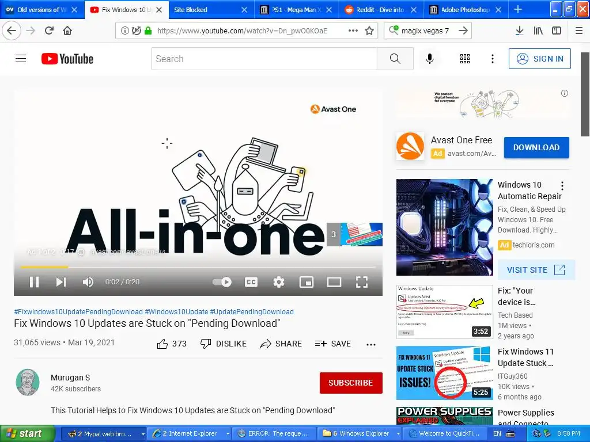The width and height of the screenshot is (590, 442).
Task: Open the Windows start button
Action: [27, 434]
